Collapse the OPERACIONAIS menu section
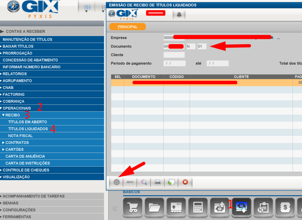Image resolution: width=302 pixels, height=220 pixels. [17, 108]
